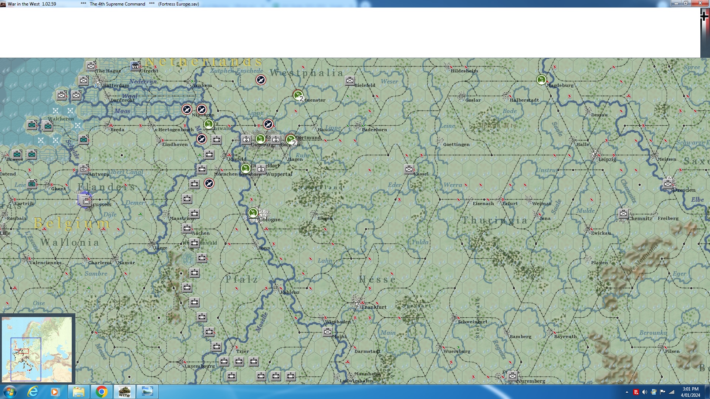Click the infantry unit at Nuremberg

click(x=513, y=376)
